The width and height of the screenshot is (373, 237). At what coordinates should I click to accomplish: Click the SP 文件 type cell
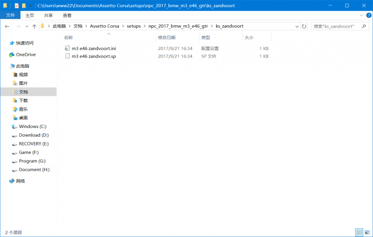209,56
